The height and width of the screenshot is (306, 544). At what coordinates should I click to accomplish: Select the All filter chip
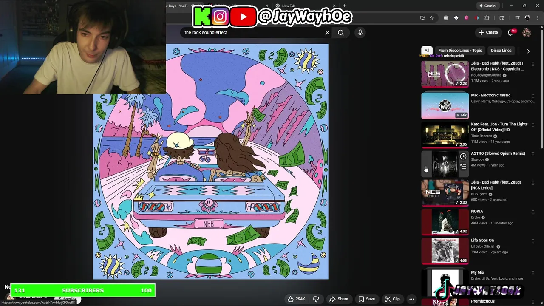coord(427,51)
